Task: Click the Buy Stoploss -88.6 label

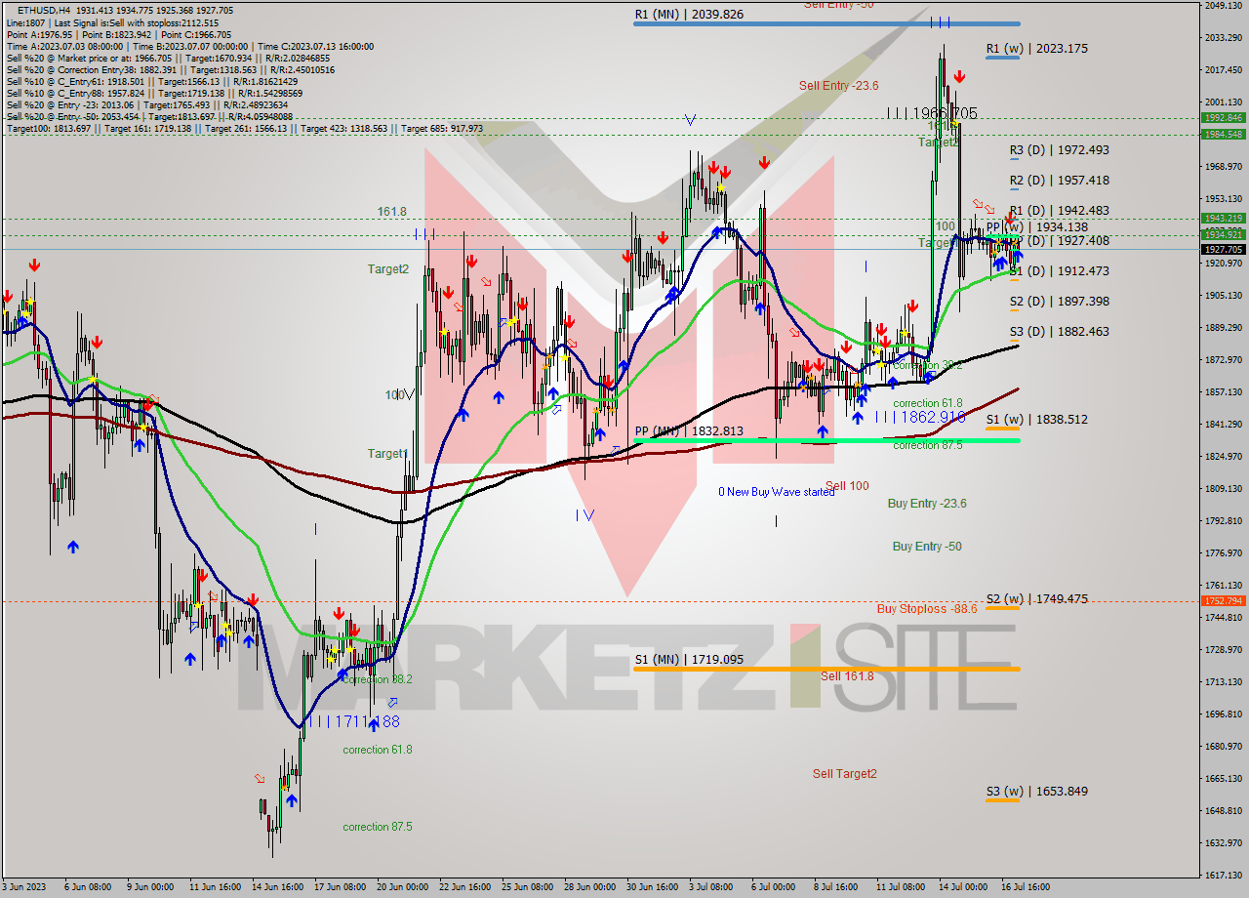Action: coord(926,608)
